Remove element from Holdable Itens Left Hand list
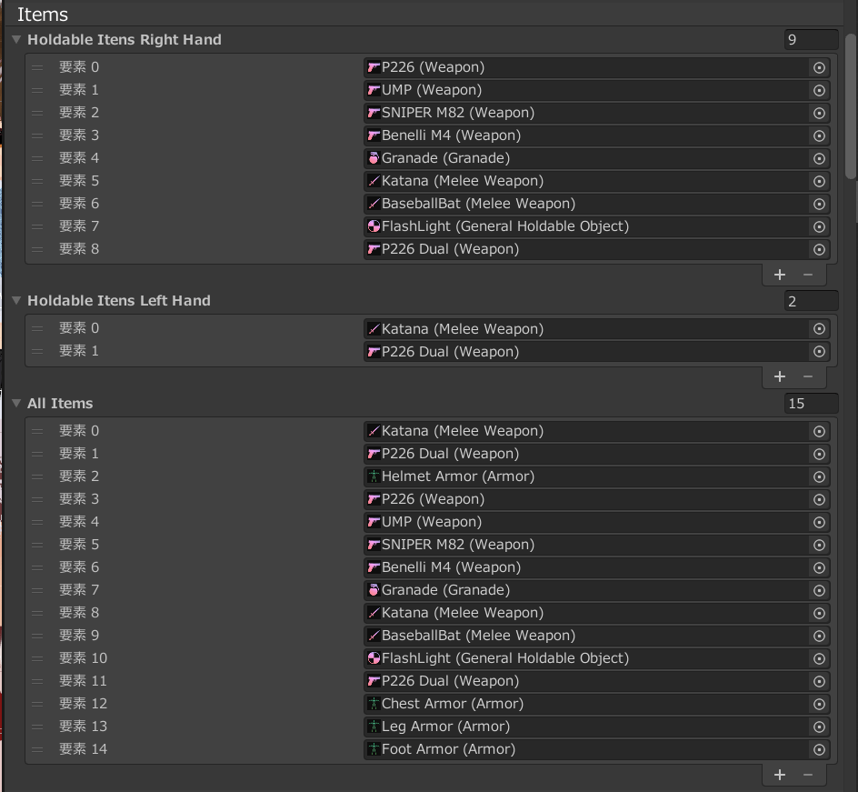Screen dimensions: 858x792 (x=808, y=376)
